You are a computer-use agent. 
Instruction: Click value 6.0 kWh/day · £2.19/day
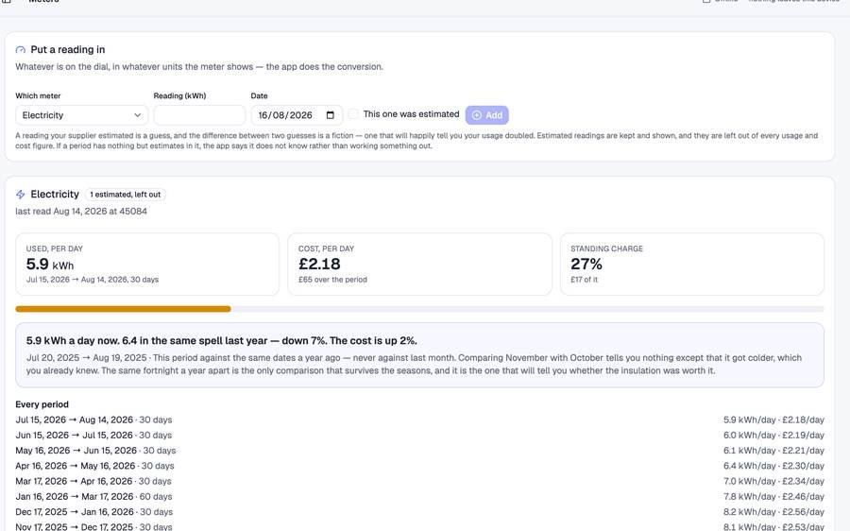coord(773,435)
